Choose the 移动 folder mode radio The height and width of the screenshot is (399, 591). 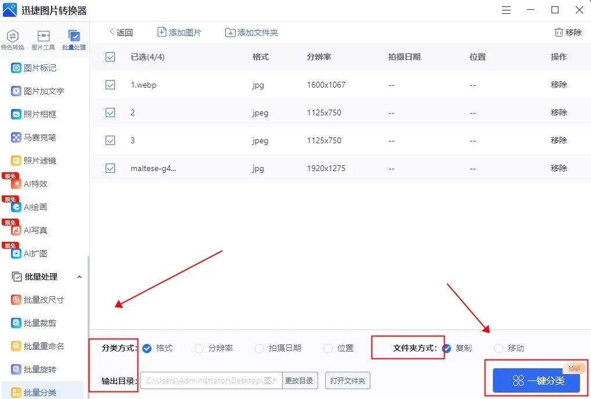(x=499, y=349)
